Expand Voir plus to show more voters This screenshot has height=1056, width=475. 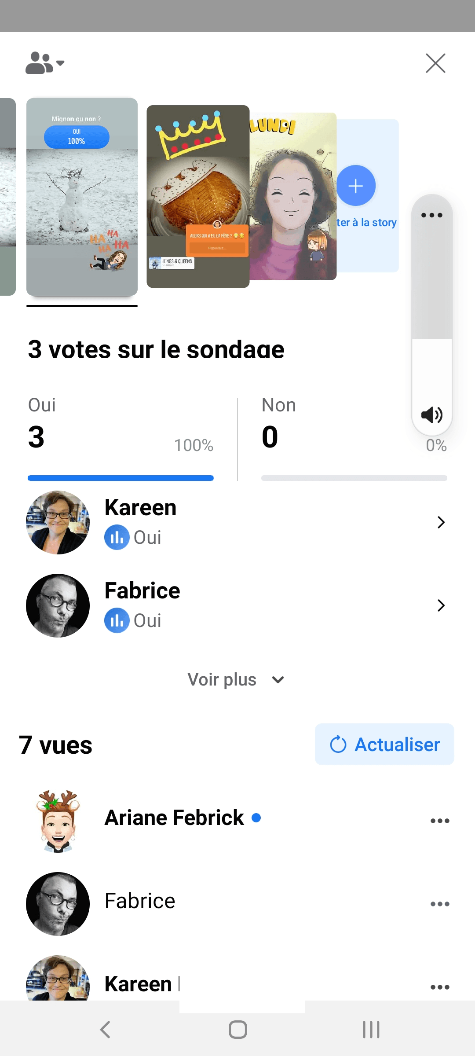(236, 680)
